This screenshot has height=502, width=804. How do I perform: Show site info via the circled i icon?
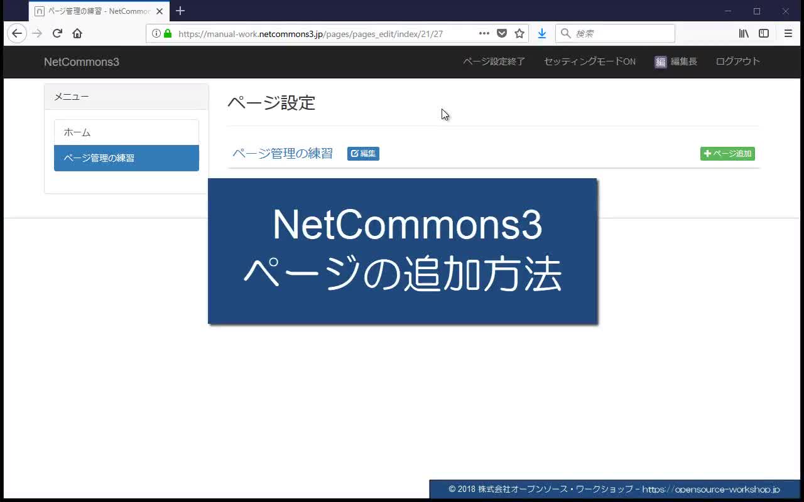[x=156, y=33]
